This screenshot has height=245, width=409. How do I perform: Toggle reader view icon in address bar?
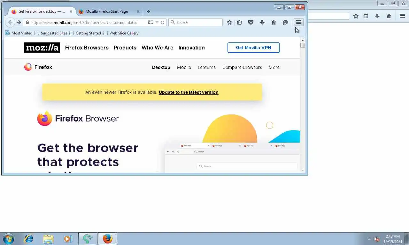(151, 22)
